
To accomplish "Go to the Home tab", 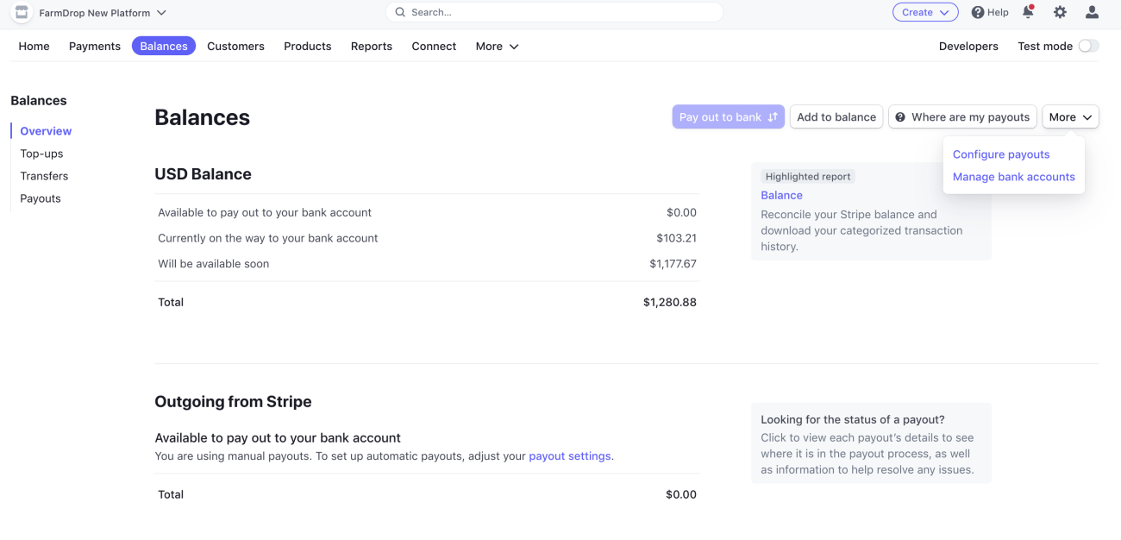I will [34, 47].
